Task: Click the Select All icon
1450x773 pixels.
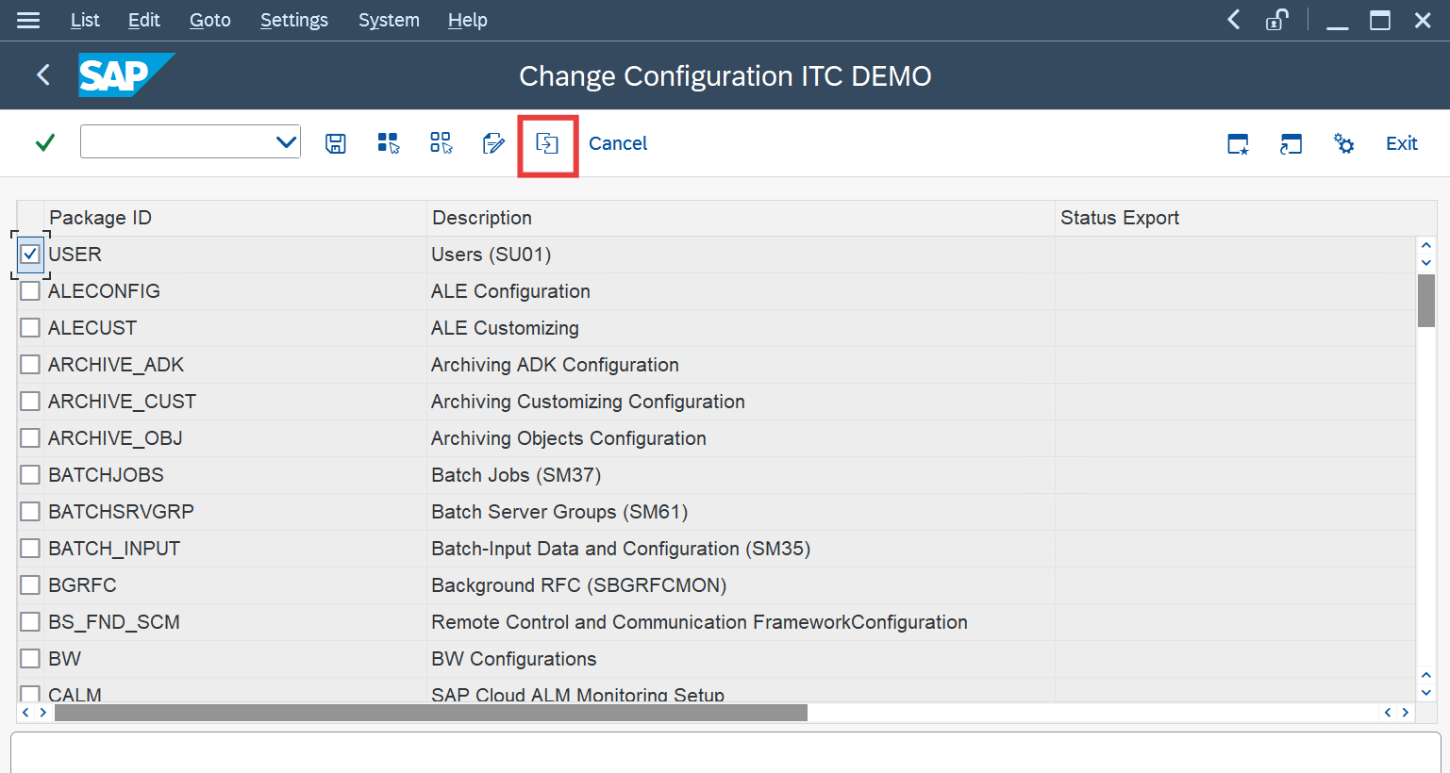Action: (x=389, y=143)
